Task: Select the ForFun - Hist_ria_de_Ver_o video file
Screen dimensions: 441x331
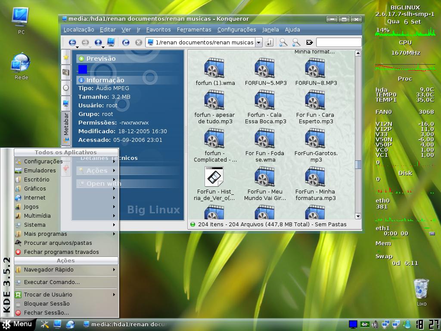Action: click(214, 184)
